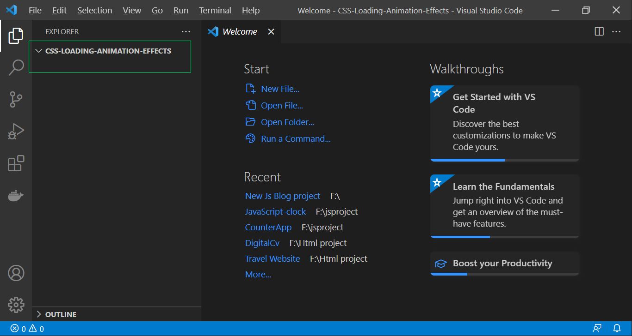This screenshot has width=632, height=336.
Task: Open the Manage gear icon
Action: pos(16,305)
